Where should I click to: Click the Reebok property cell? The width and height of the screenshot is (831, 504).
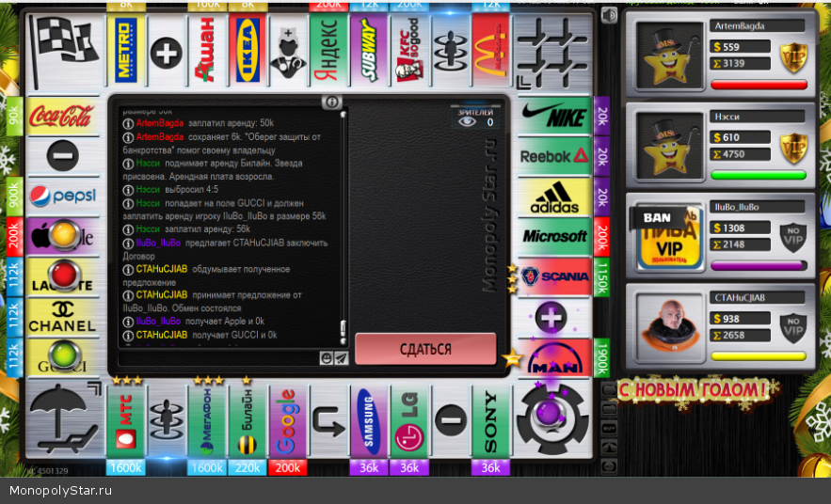click(x=553, y=156)
